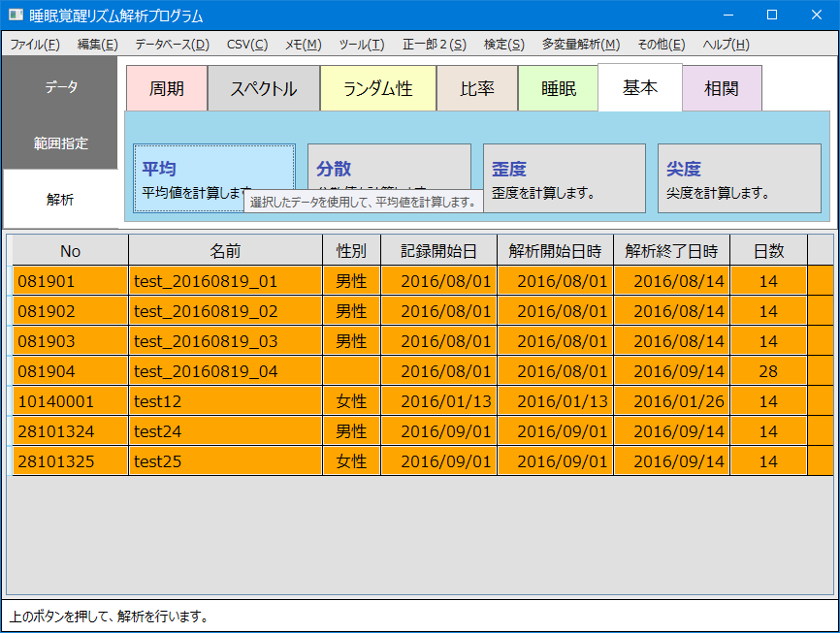Open the 多変量解析(M) menu
This screenshot has height=633, width=840.
581,45
